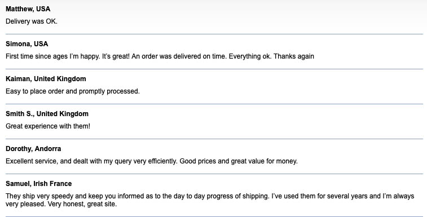Screen dimensions: 427x217
Task: Click the They ship very speedy review line
Action: [210, 196]
